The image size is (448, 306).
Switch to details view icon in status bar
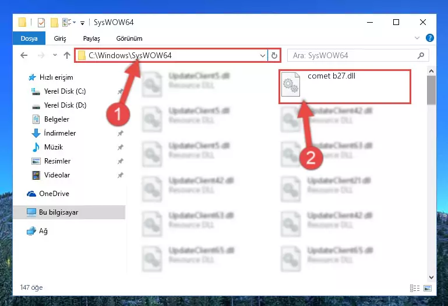415,289
